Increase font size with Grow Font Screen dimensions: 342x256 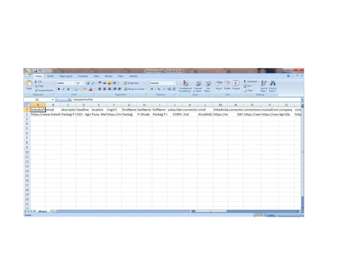(x=88, y=83)
